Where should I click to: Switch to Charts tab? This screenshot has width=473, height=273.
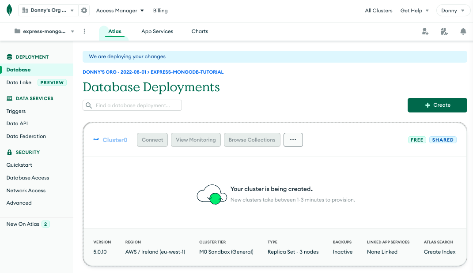200,31
